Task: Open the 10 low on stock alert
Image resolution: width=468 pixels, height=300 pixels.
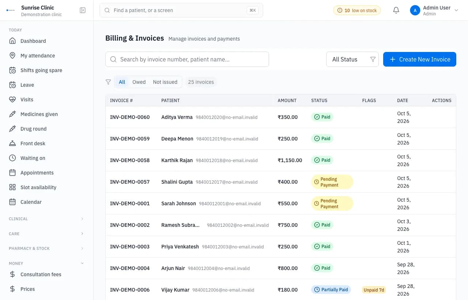Action: 357,10
